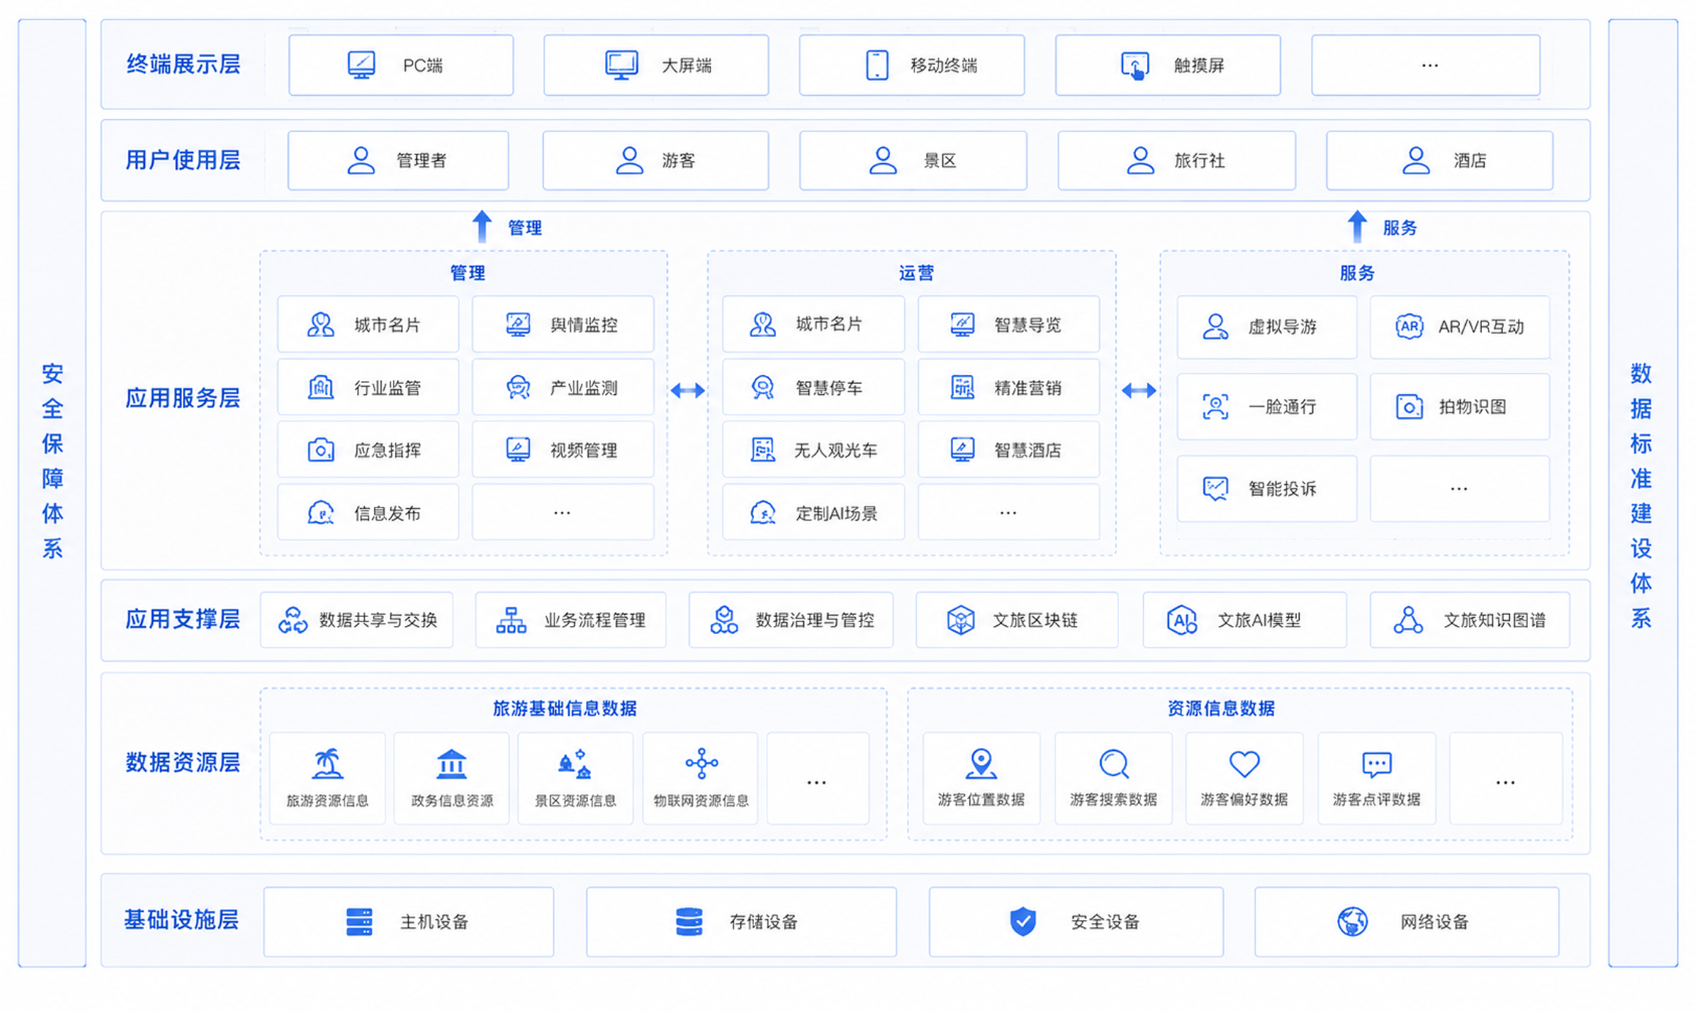The width and height of the screenshot is (1697, 1012).
Task: Click the 存储设备 database icon
Action: pyautogui.click(x=689, y=922)
